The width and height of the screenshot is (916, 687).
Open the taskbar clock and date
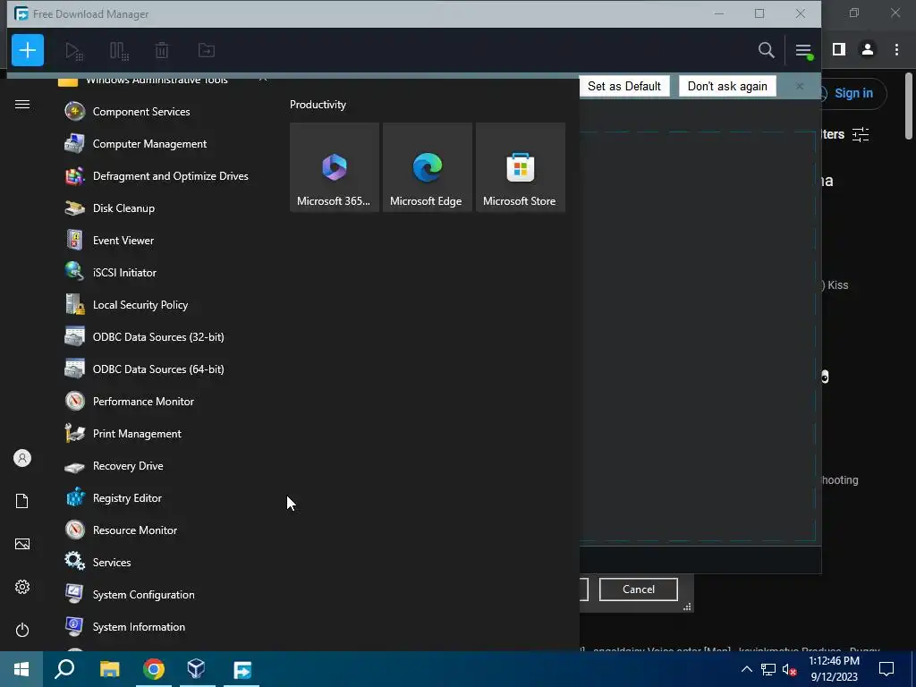pos(835,669)
